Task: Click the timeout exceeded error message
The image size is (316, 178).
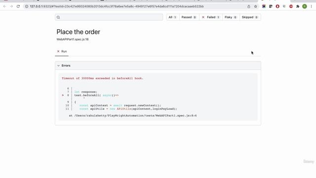Action: click(103, 78)
